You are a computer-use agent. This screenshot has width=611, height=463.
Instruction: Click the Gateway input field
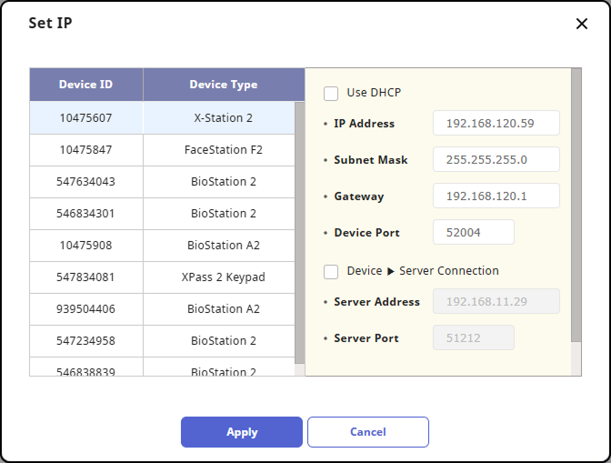(x=496, y=196)
